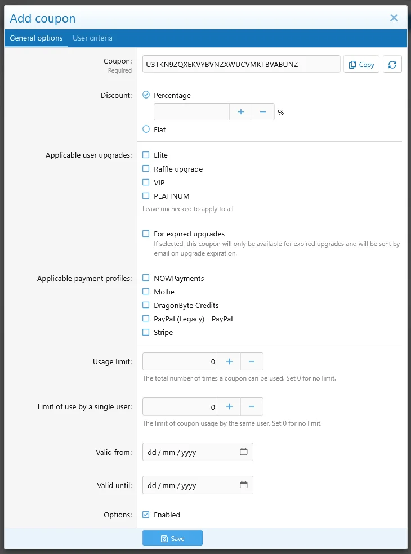Select the Percentage discount type
This screenshot has width=411, height=554.
pos(146,95)
